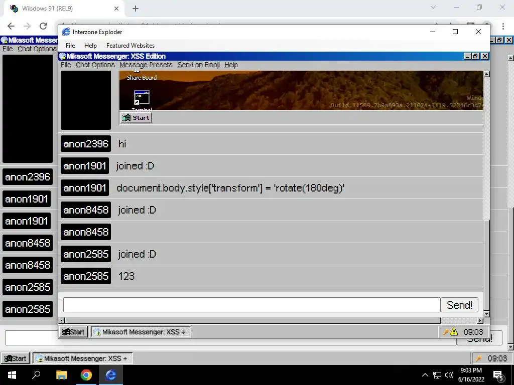This screenshot has height=385, width=514.
Task: Open the Help menu of Interzone Exploder
Action: point(90,46)
